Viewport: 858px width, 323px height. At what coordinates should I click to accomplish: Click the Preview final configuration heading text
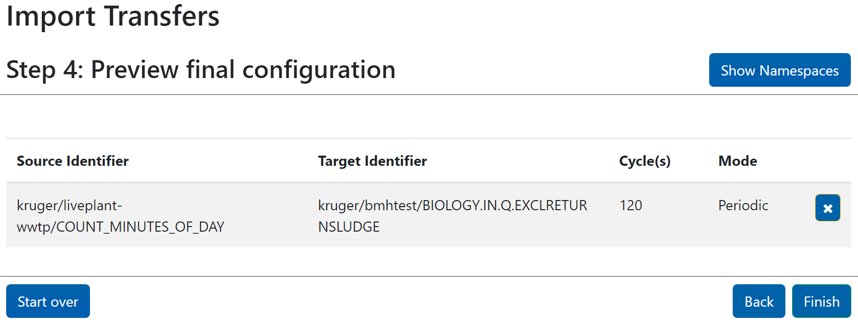coord(243,70)
